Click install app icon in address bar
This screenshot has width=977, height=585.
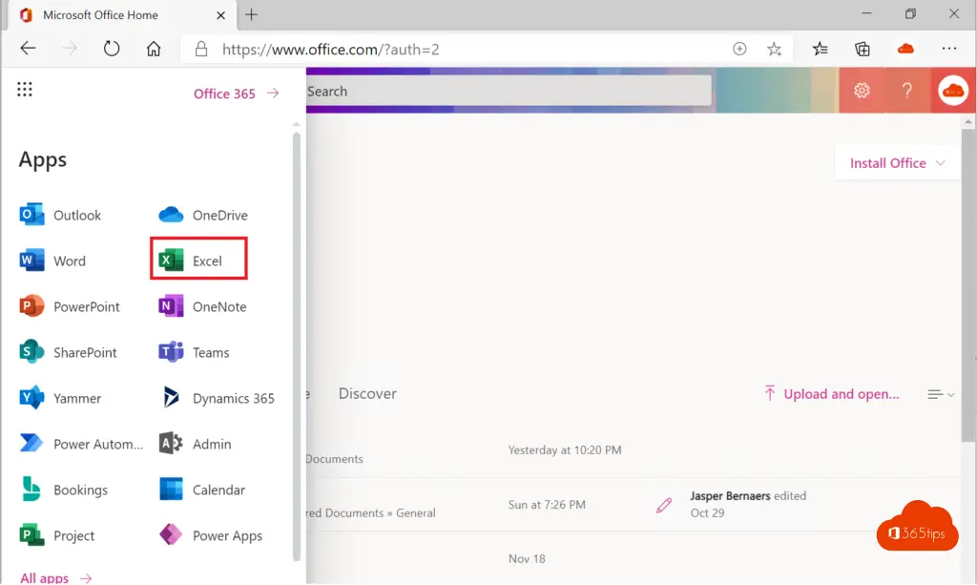pos(739,50)
